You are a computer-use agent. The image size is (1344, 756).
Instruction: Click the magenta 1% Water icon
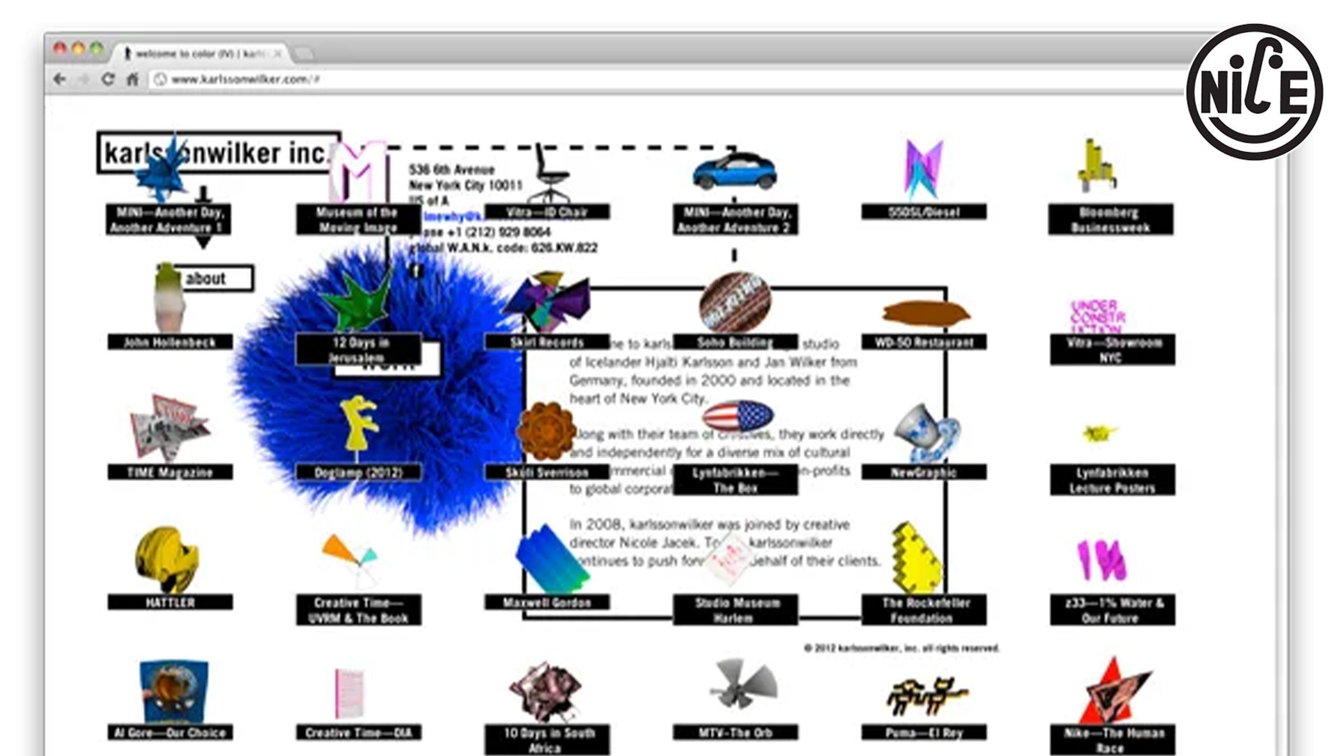pos(1101,560)
